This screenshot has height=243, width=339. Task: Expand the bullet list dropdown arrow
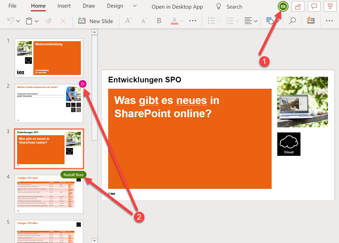pos(219,21)
